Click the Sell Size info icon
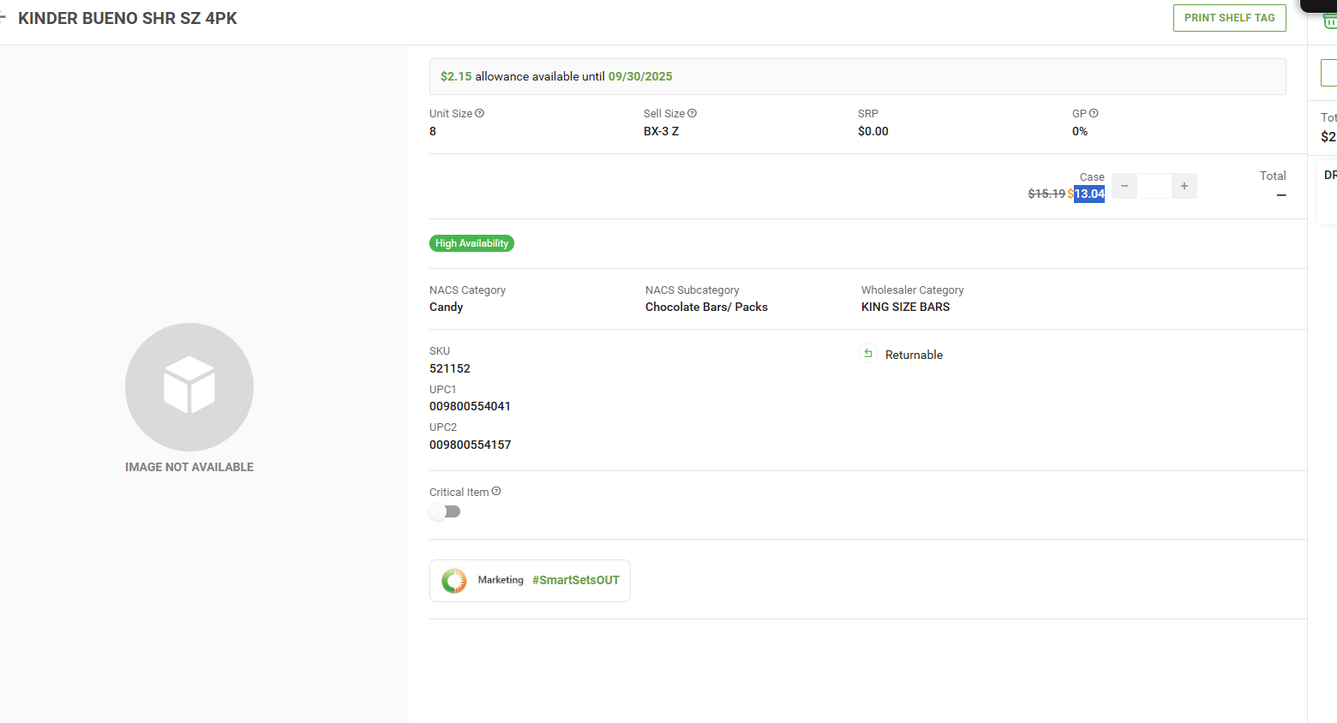The image size is (1337, 723). (x=692, y=113)
